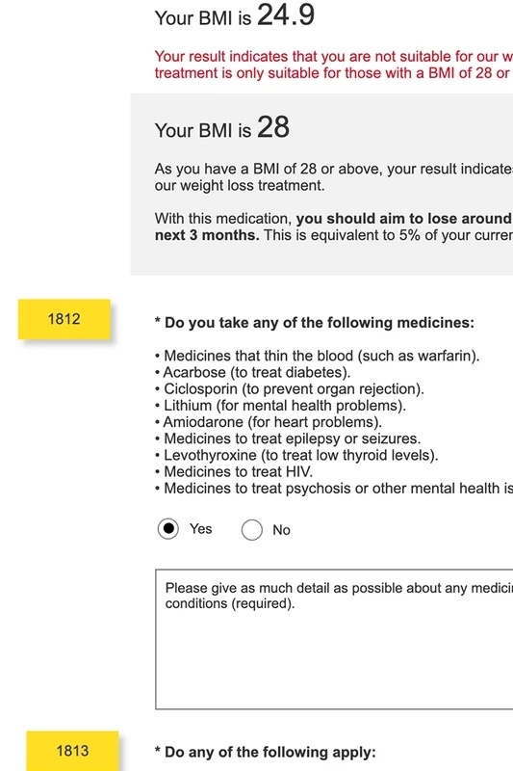This screenshot has height=771, width=513.
Task: Click the 'Do you take any of the following medicines' question
Action: (x=315, y=323)
